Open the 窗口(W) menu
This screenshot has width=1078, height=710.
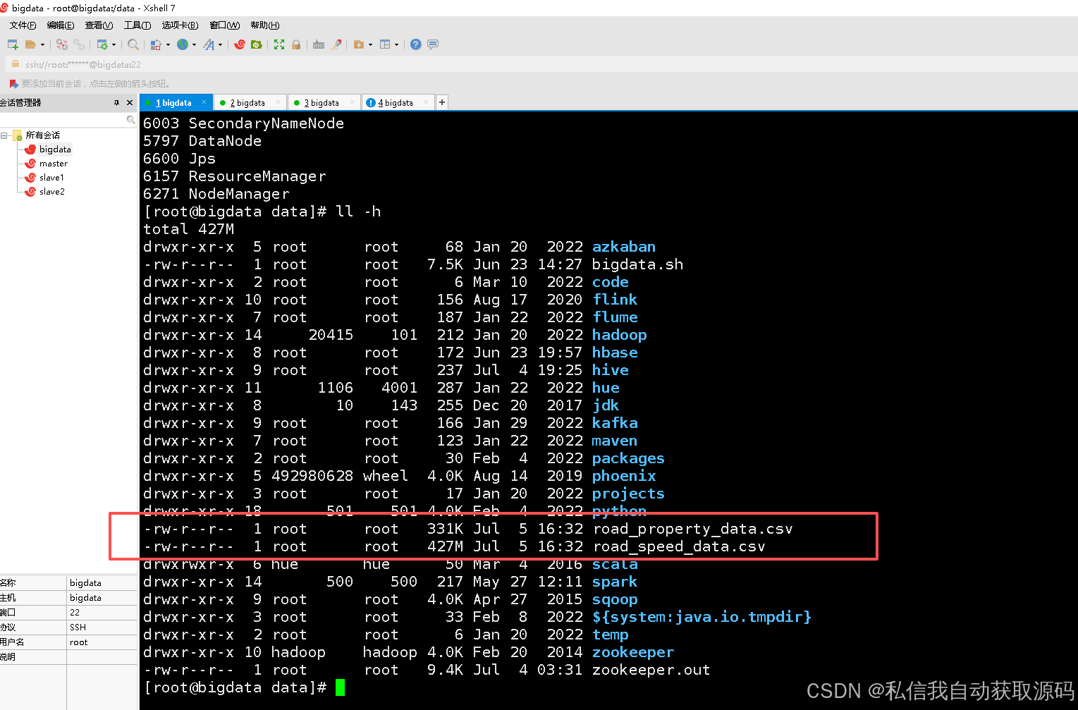click(225, 25)
